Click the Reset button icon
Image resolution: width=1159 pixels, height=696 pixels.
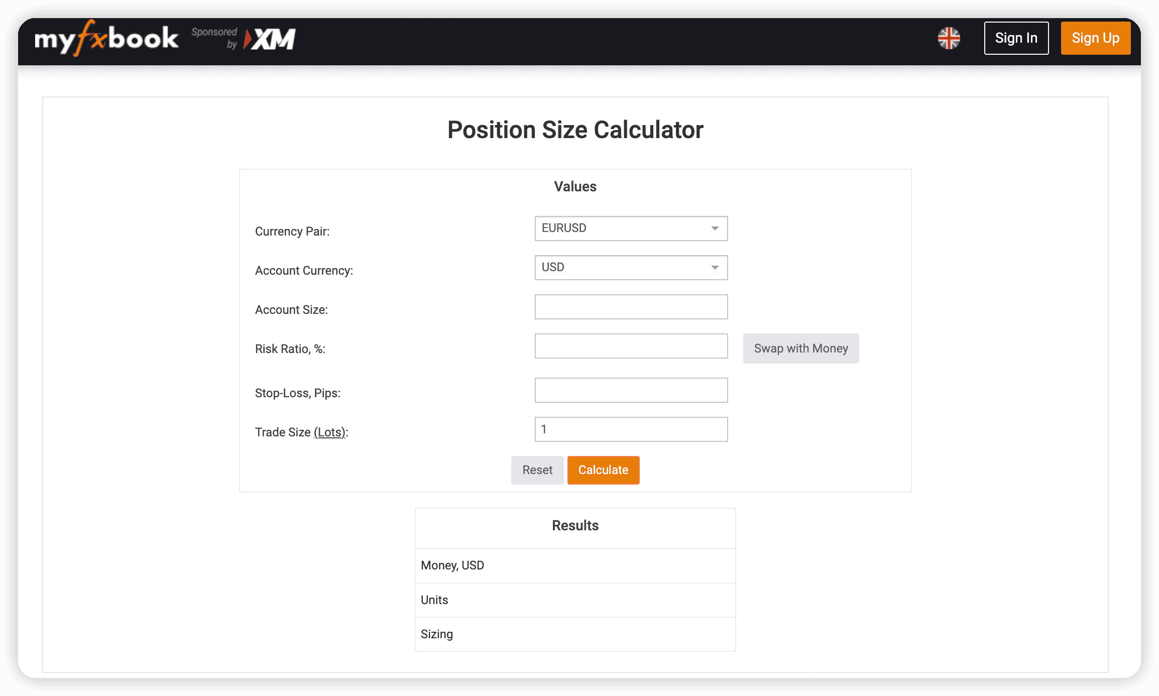[536, 469]
